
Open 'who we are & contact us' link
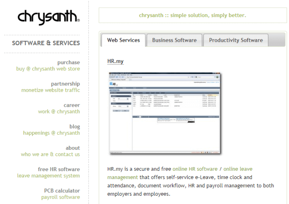tap(50, 154)
